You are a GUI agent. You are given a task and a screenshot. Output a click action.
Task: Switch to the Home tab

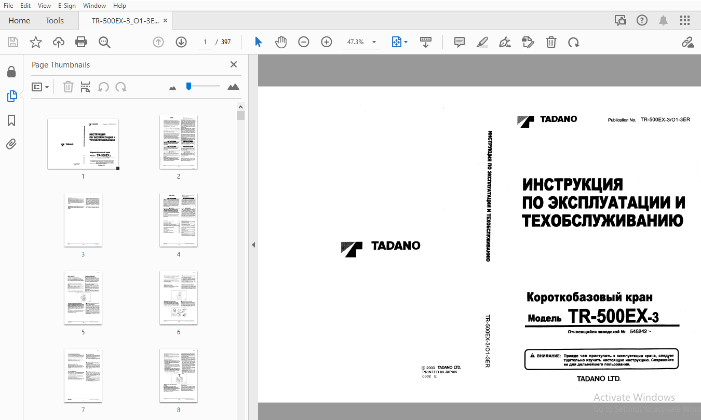(19, 21)
